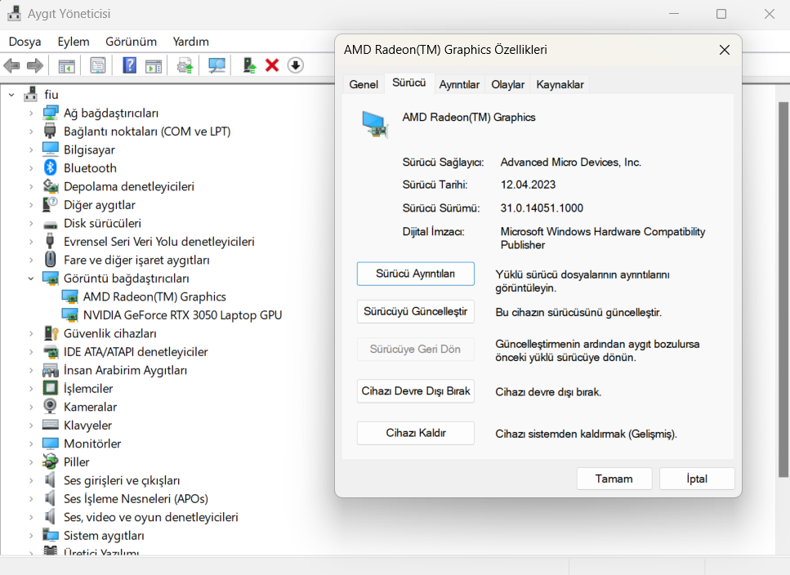This screenshot has width=790, height=575.
Task: Click driver version 31.0.14051.1000 text
Action: [542, 208]
